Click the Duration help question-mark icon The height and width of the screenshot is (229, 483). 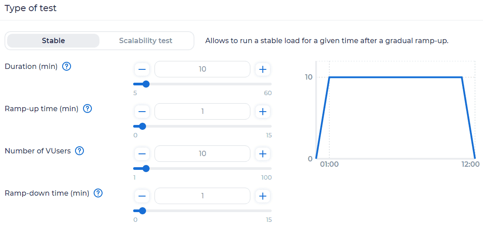tap(67, 67)
